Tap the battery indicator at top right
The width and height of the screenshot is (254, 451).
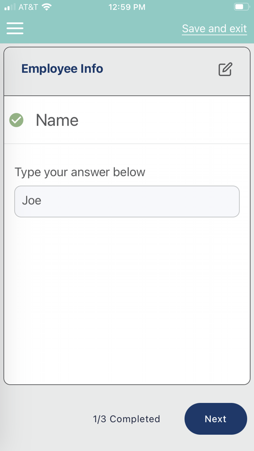tap(241, 7)
